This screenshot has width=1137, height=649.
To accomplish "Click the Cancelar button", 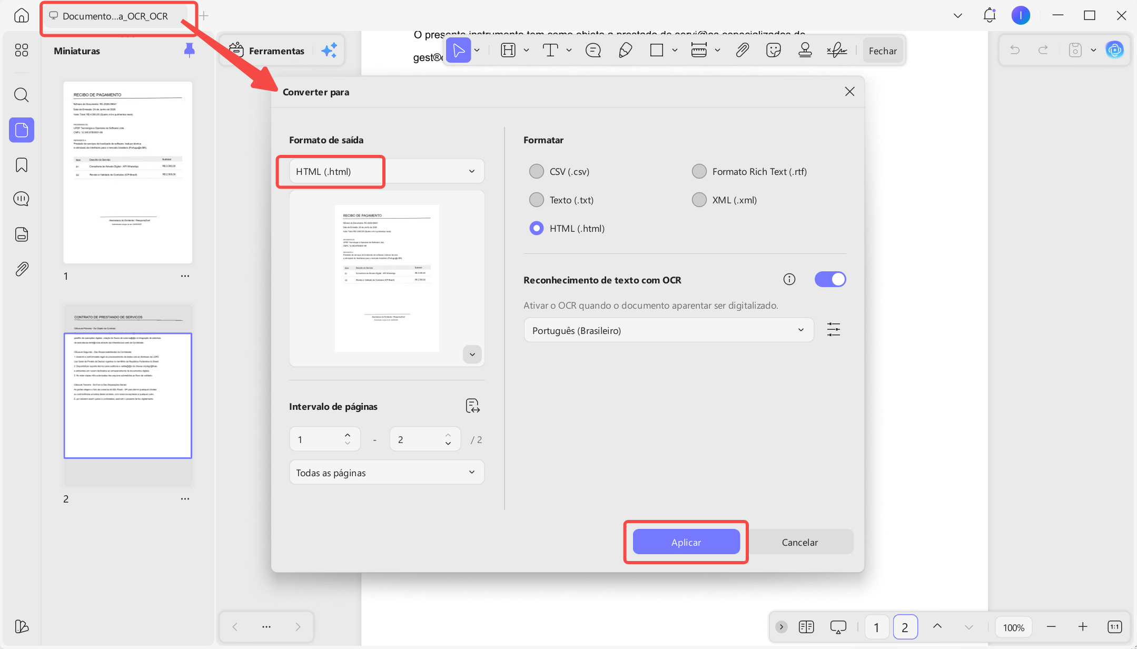I will [800, 542].
